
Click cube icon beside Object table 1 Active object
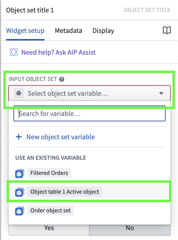point(19,192)
